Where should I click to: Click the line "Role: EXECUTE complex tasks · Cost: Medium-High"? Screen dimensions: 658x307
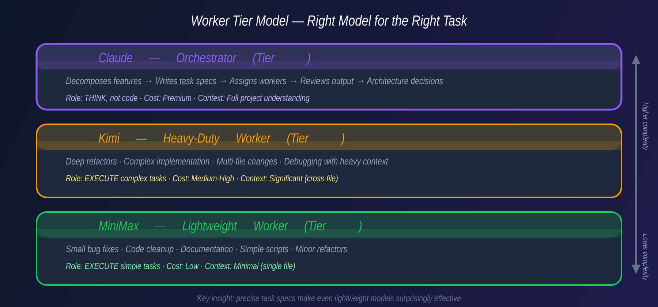tap(202, 178)
